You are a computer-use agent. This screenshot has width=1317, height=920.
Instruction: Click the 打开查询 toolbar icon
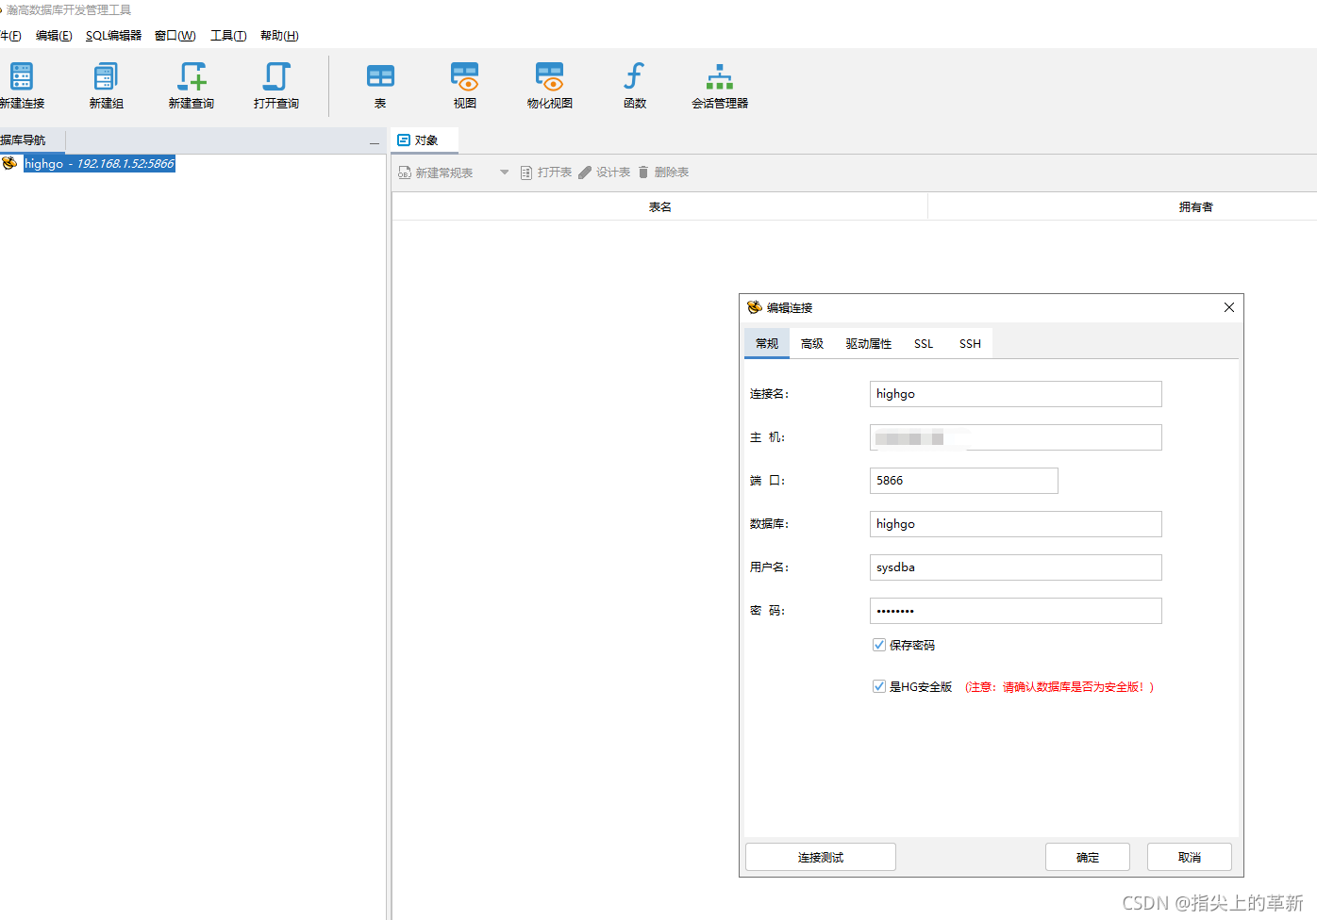pos(276,85)
